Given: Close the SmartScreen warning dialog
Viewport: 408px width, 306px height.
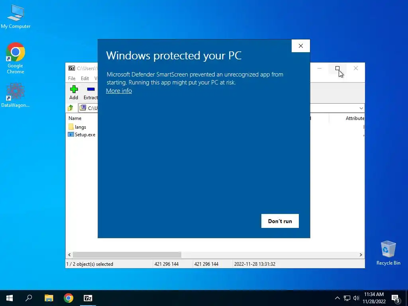Looking at the screenshot, I should pos(300,46).
